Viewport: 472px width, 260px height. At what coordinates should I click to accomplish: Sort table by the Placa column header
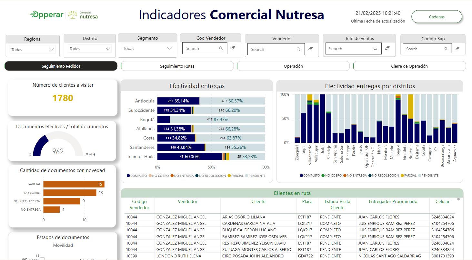coord(307,202)
